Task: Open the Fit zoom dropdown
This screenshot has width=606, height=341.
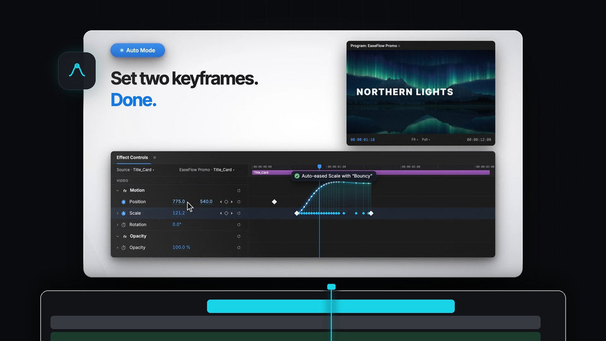Action: coord(414,140)
